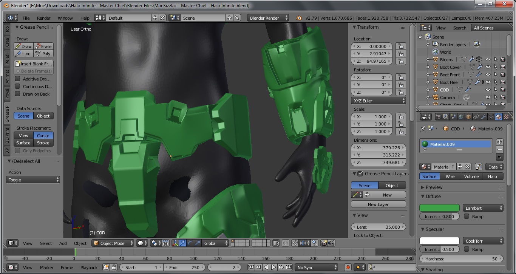516x274 pixels.
Task: Click the Erase tool button
Action: coord(43,46)
